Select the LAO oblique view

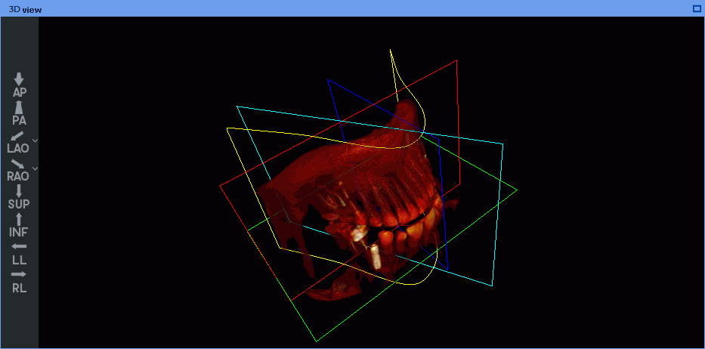coord(18,142)
